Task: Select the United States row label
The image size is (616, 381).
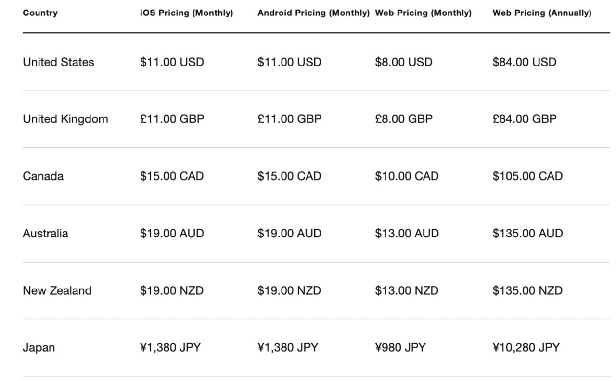Action: [x=58, y=62]
